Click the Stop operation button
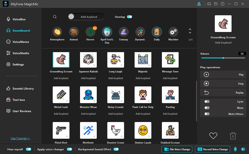This screenshot has width=249, height=154. tap(223, 84)
